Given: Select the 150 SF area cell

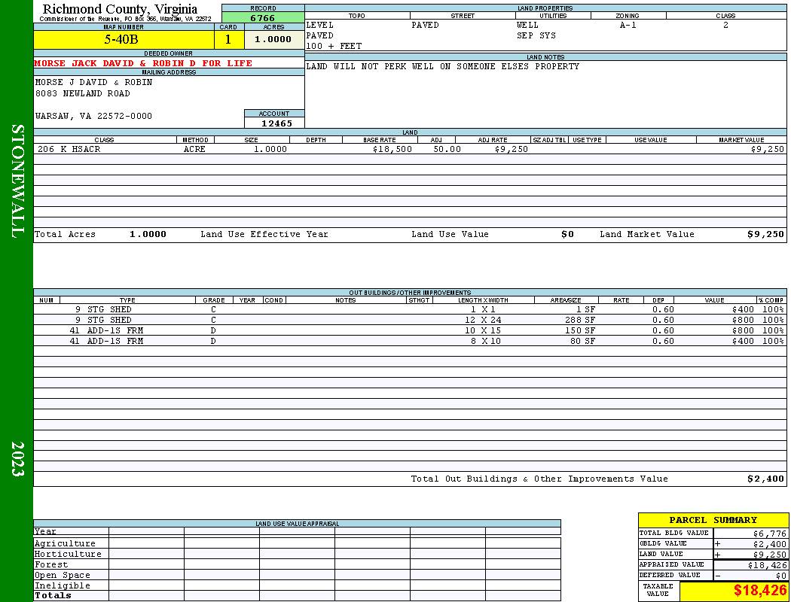Looking at the screenshot, I should pyautogui.click(x=579, y=331).
